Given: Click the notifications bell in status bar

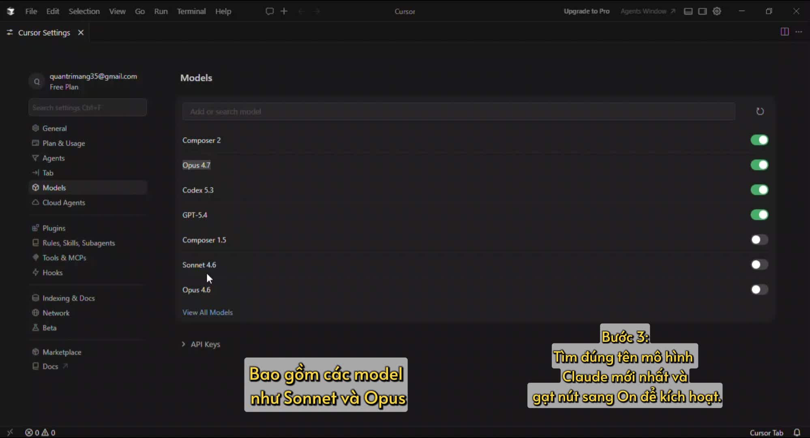Looking at the screenshot, I should 797,432.
